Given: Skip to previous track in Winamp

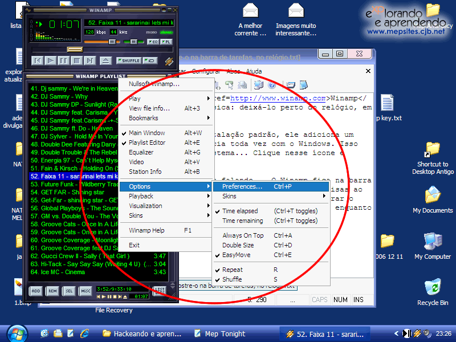Looking at the screenshot, I should [x=38, y=61].
